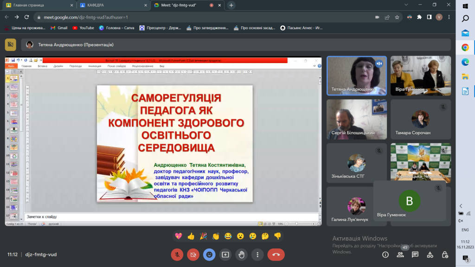Switch to the КАФЕДРА browser tab
The width and height of the screenshot is (475, 267).
pos(113,5)
